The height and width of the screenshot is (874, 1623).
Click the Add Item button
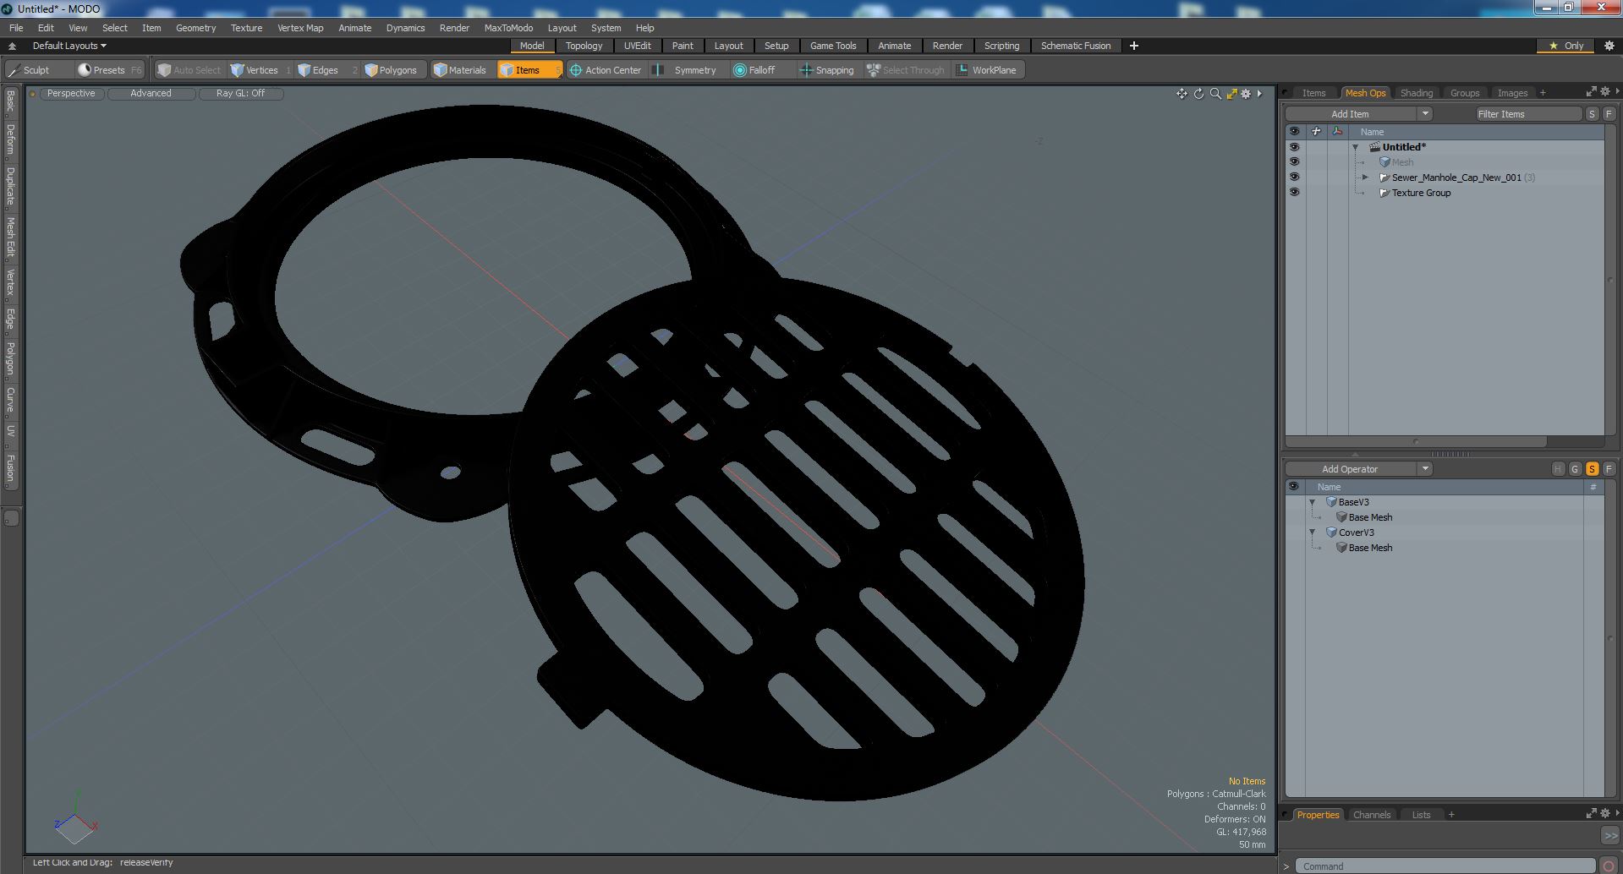pyautogui.click(x=1351, y=114)
